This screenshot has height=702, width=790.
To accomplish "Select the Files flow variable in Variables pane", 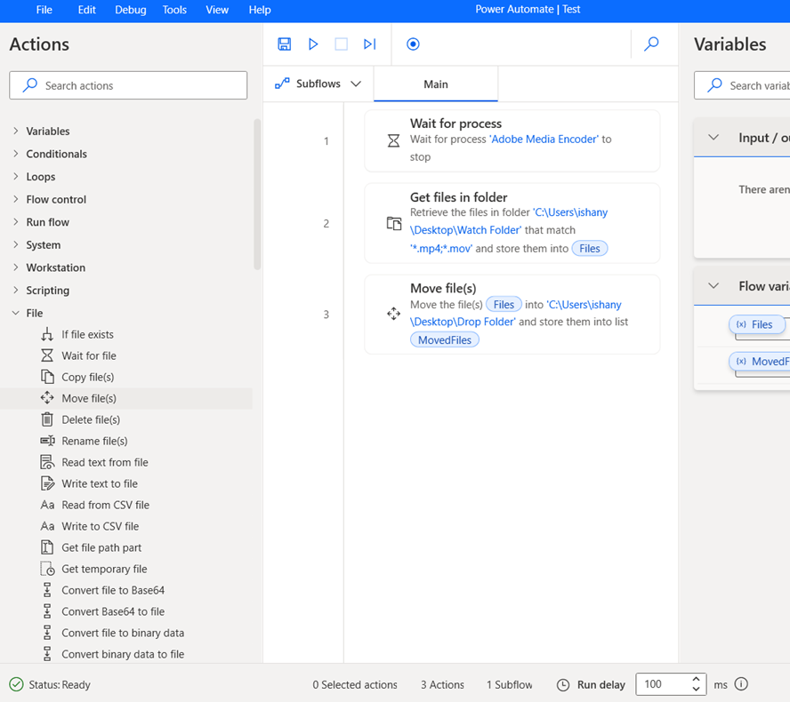I will (757, 324).
